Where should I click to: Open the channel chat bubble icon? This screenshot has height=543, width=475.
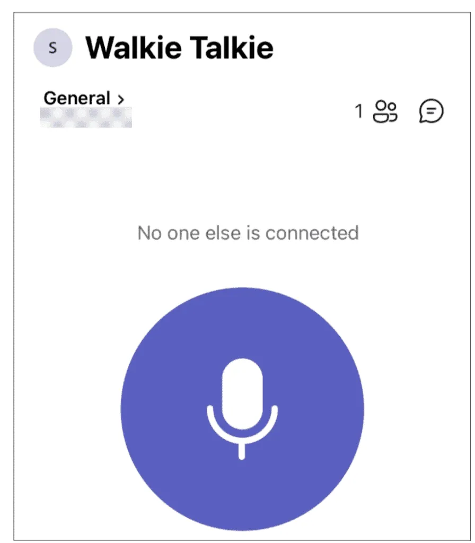pyautogui.click(x=431, y=111)
